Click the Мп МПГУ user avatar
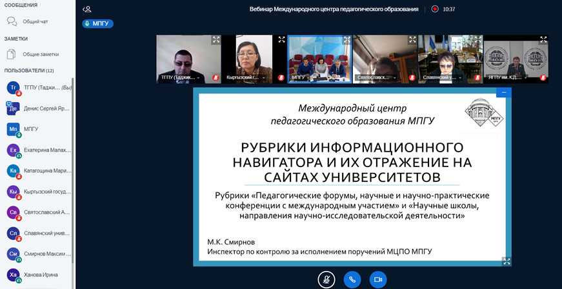Screen dimensions: 562x289 pyautogui.click(x=14, y=129)
